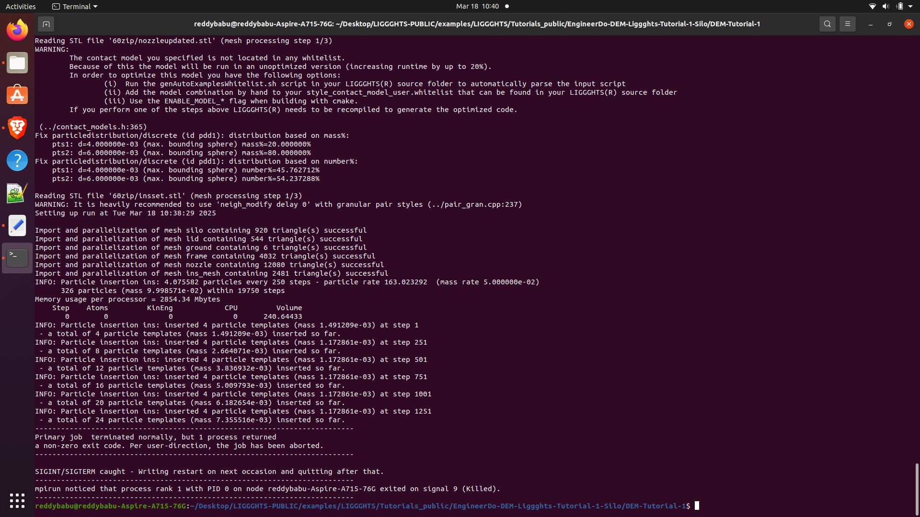Launch Ubuntu Software from the dock
Viewport: 920px width, 517px height.
[x=17, y=95]
